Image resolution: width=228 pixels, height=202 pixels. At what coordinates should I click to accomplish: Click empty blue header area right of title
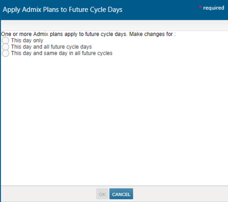[x=161, y=10]
